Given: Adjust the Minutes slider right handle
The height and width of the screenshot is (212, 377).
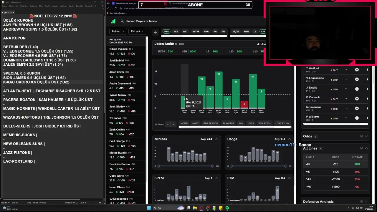Looking at the screenshot, I should 213,166.
